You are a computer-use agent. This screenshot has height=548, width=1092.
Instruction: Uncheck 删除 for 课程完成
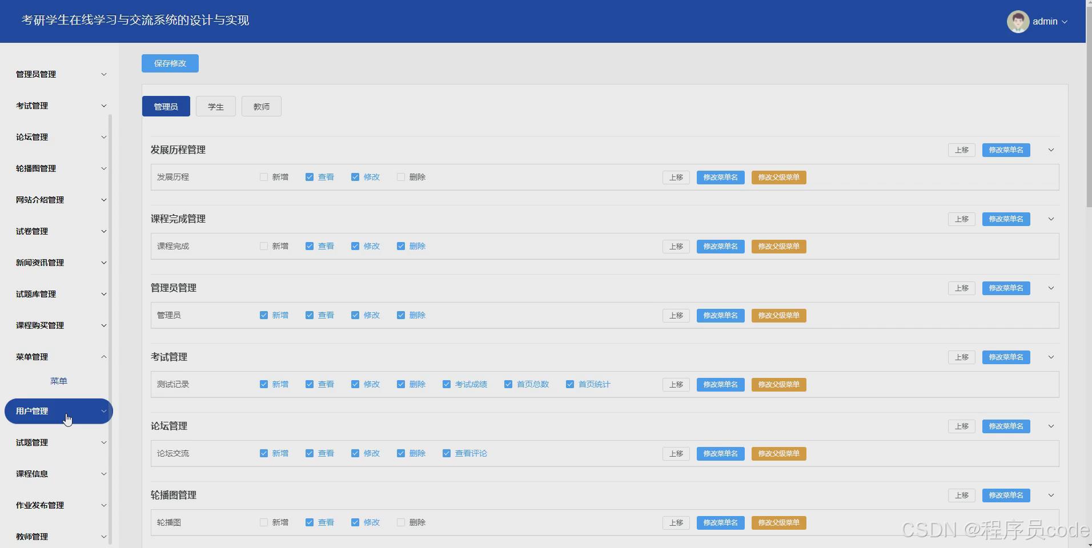[x=401, y=246]
